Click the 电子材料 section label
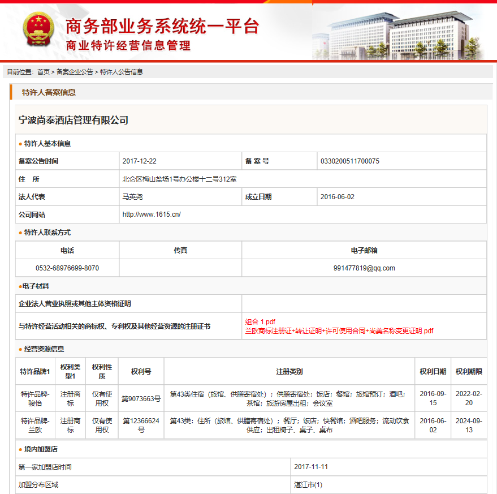 click(x=36, y=286)
